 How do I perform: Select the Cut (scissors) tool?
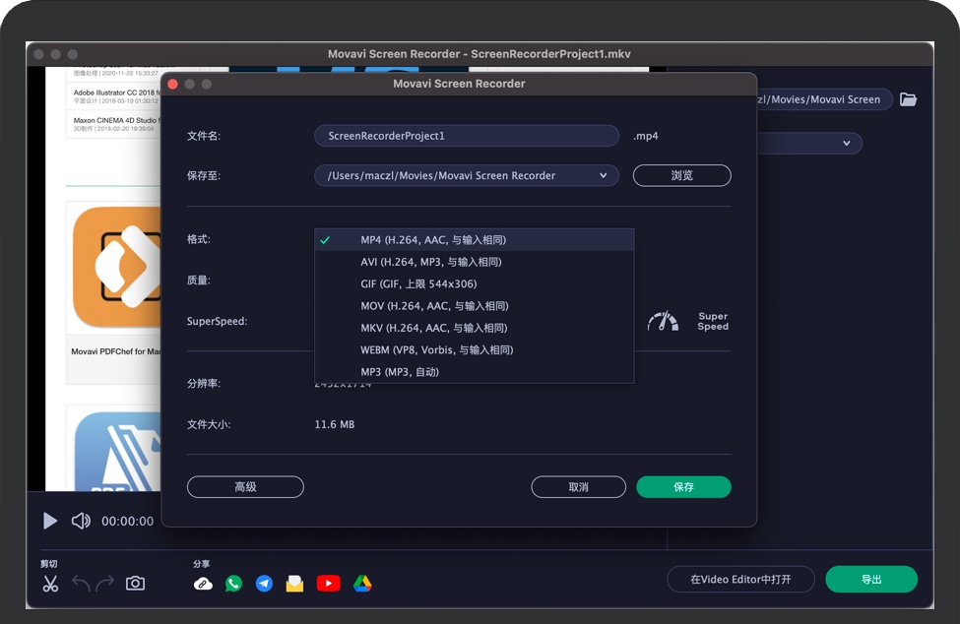[50, 583]
